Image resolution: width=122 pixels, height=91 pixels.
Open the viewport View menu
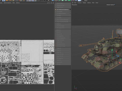[75, 3]
